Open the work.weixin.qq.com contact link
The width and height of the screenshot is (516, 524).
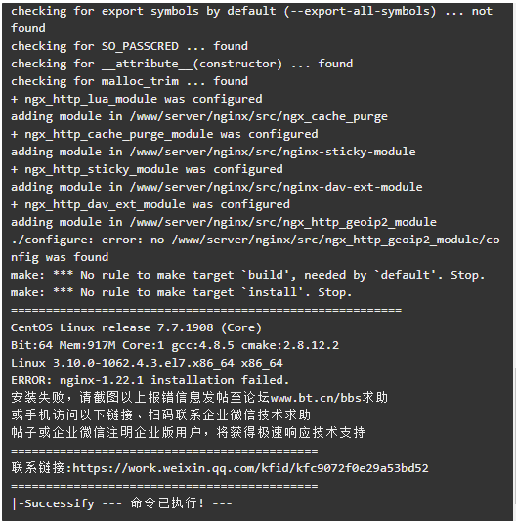(x=250, y=468)
